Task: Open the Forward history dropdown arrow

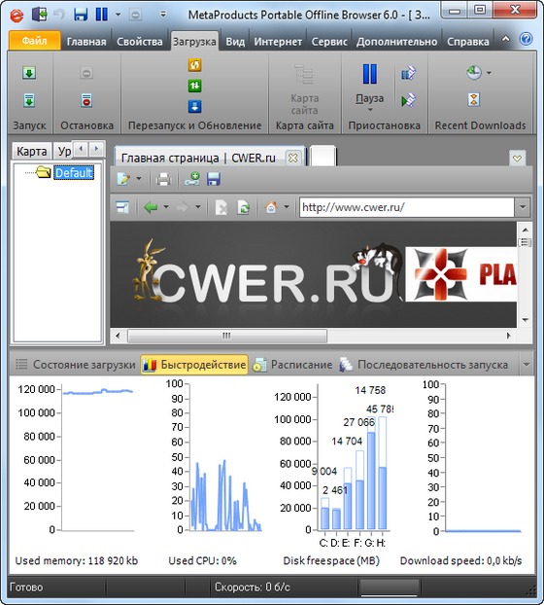Action: coord(198,207)
